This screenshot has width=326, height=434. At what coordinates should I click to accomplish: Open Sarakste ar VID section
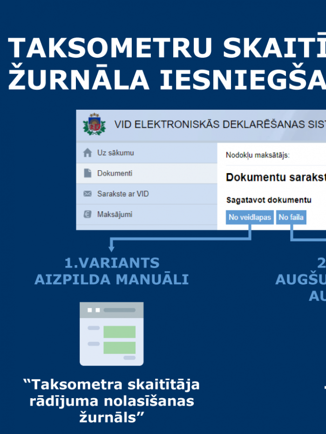147,194
